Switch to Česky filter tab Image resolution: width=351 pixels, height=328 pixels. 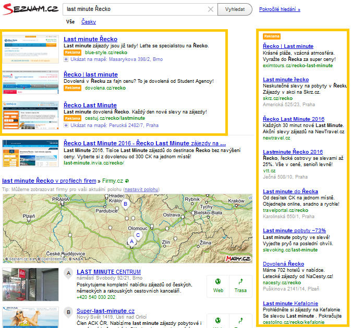pos(89,22)
